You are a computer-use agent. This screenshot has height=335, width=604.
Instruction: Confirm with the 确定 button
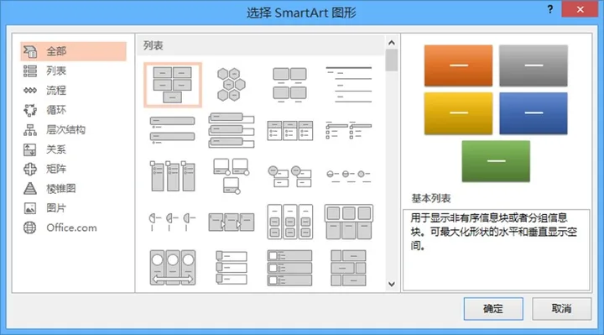tap(493, 309)
